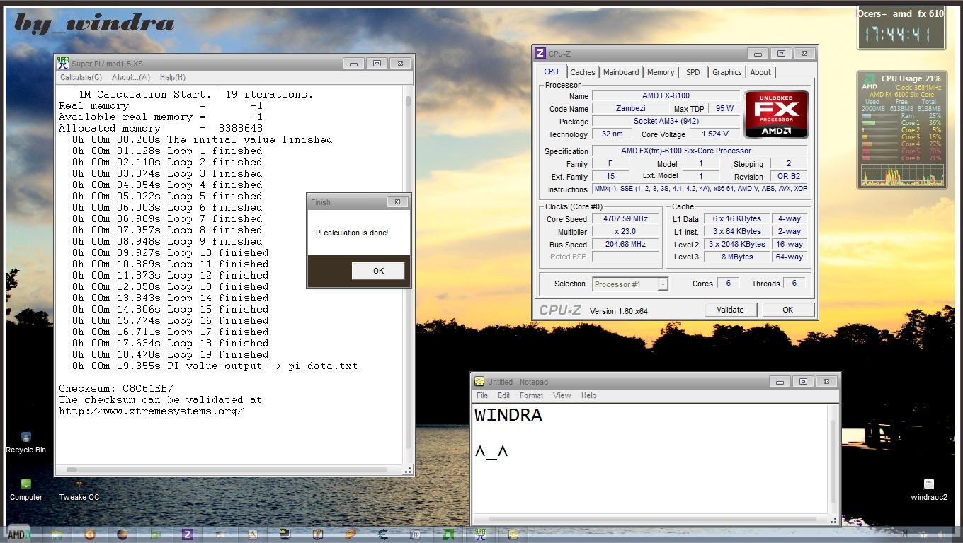The image size is (963, 543).
Task: Open Help(H) menu in Super PI
Action: pos(172,78)
